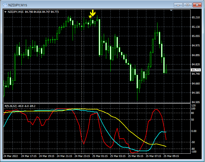Screen dimensions: 205x162
Task: Click the yellow down-arrow sell signal
Action: coord(93,13)
